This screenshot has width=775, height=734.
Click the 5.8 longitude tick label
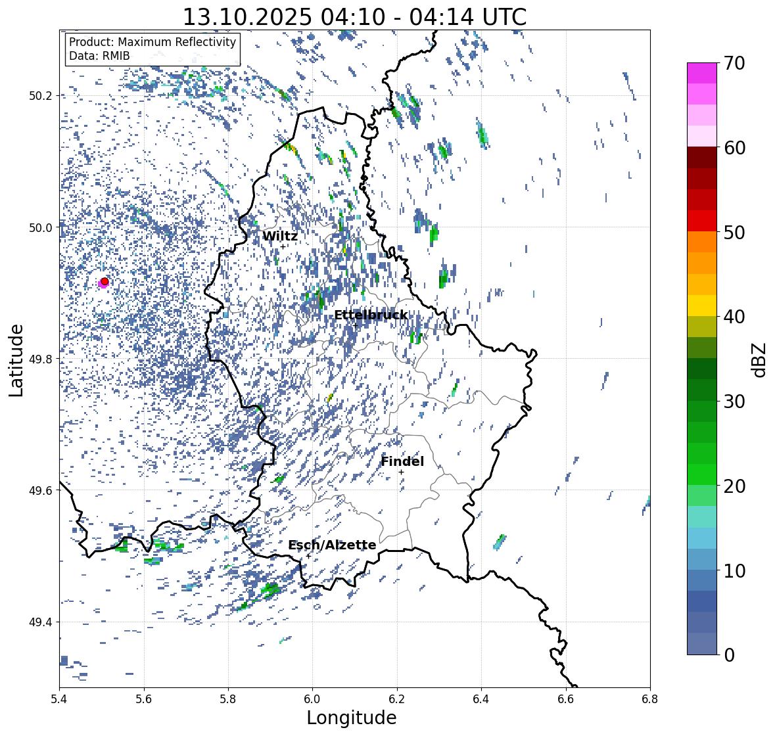(228, 699)
